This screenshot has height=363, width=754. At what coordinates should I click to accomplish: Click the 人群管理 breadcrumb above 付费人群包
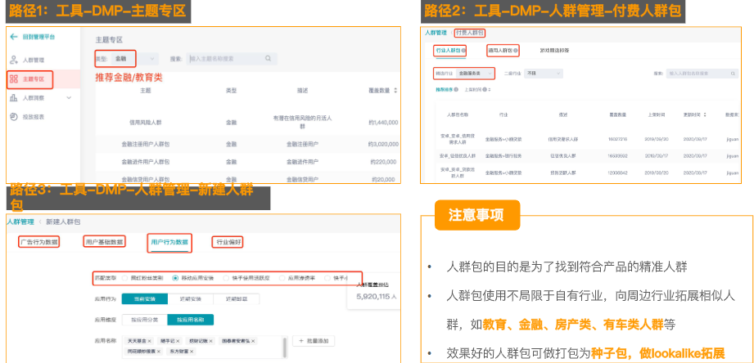pyautogui.click(x=436, y=33)
